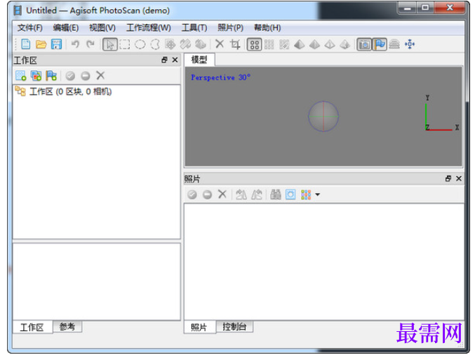Float the 照片 panel
475x355 pixels.
pyautogui.click(x=448, y=179)
